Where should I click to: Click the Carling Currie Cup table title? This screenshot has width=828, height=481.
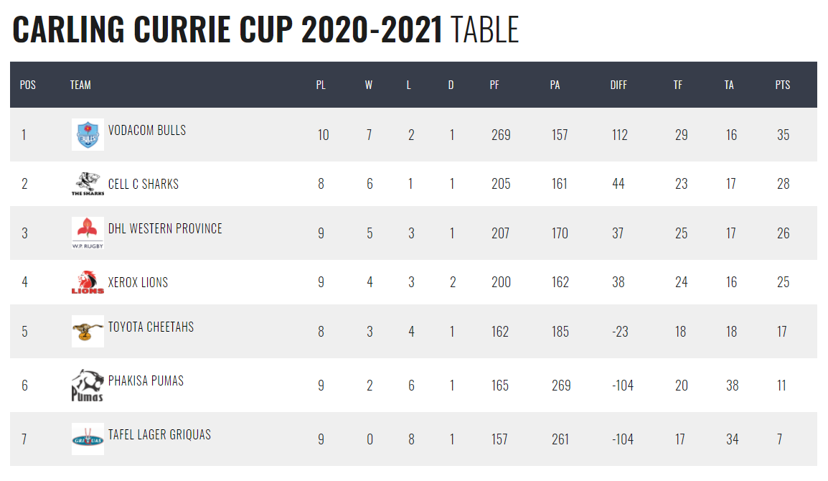click(x=265, y=30)
